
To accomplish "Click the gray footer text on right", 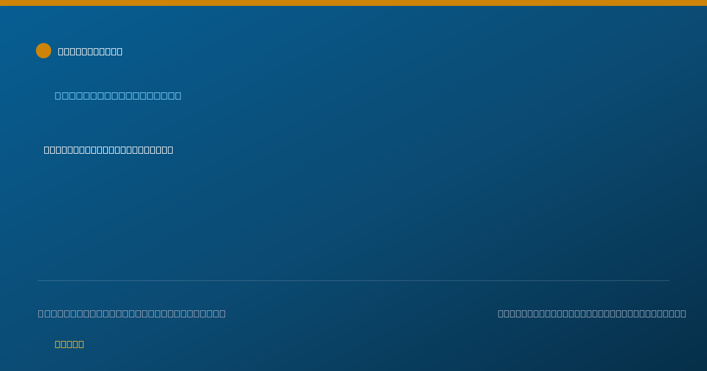I will point(592,313).
